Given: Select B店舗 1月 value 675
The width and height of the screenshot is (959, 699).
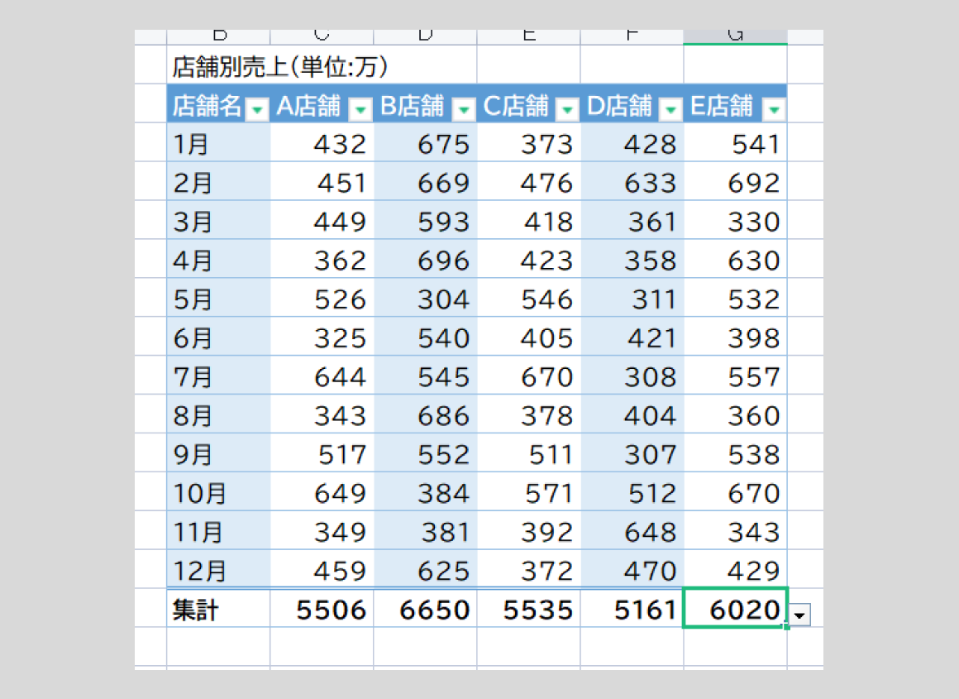Looking at the screenshot, I should coord(425,142).
